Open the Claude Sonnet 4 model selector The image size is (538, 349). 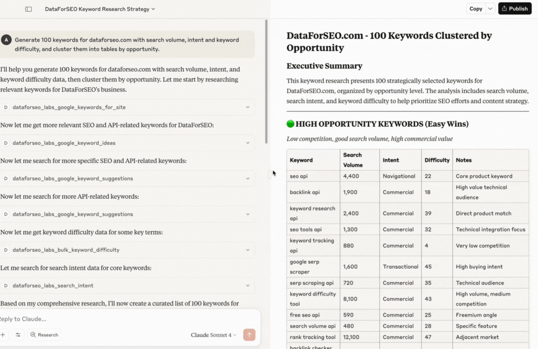(213, 335)
